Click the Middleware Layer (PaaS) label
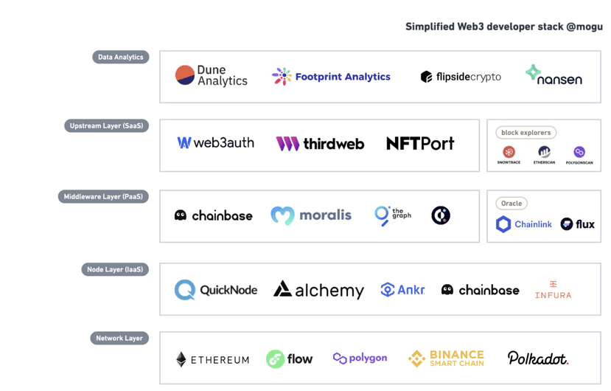This screenshot has height=391, width=611. [x=103, y=197]
